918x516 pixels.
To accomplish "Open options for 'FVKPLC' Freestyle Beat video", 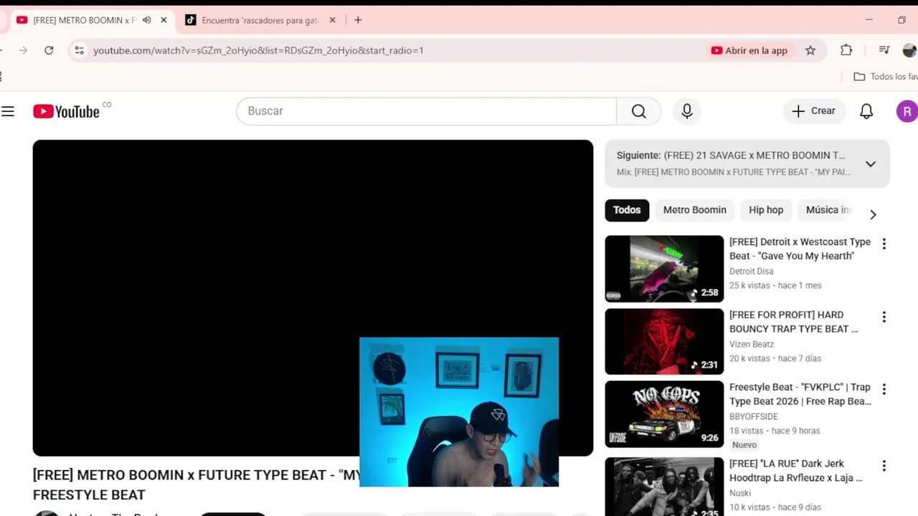I will [884, 389].
